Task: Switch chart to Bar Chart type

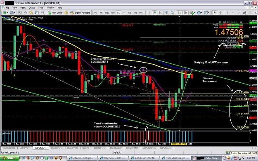Action: 149,13
